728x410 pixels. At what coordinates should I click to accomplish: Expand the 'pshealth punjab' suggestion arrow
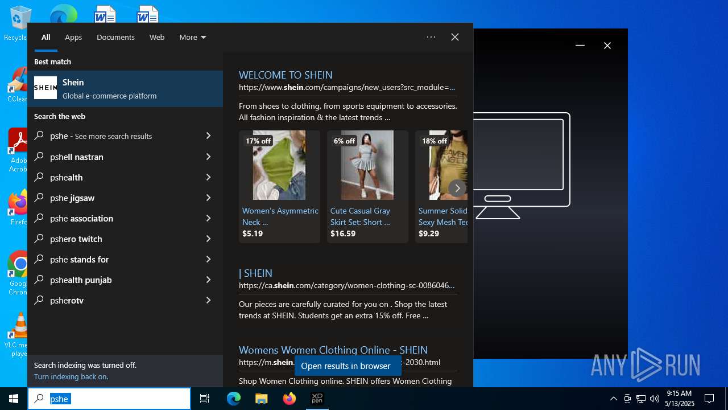pos(208,280)
